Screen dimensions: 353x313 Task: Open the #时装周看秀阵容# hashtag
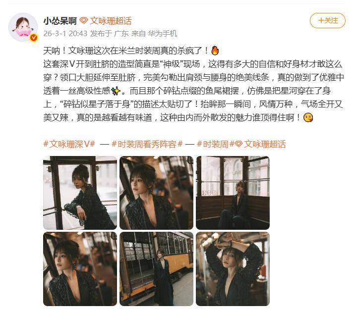coord(147,144)
